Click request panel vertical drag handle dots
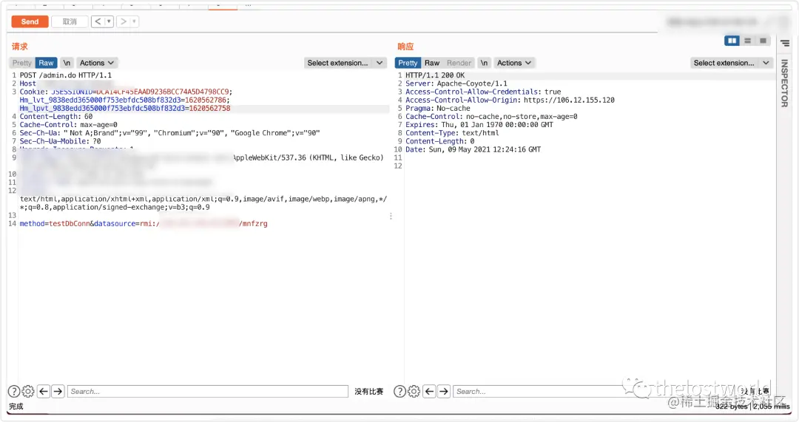 click(391, 217)
